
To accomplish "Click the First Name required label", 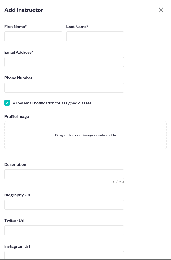I will click(15, 26).
